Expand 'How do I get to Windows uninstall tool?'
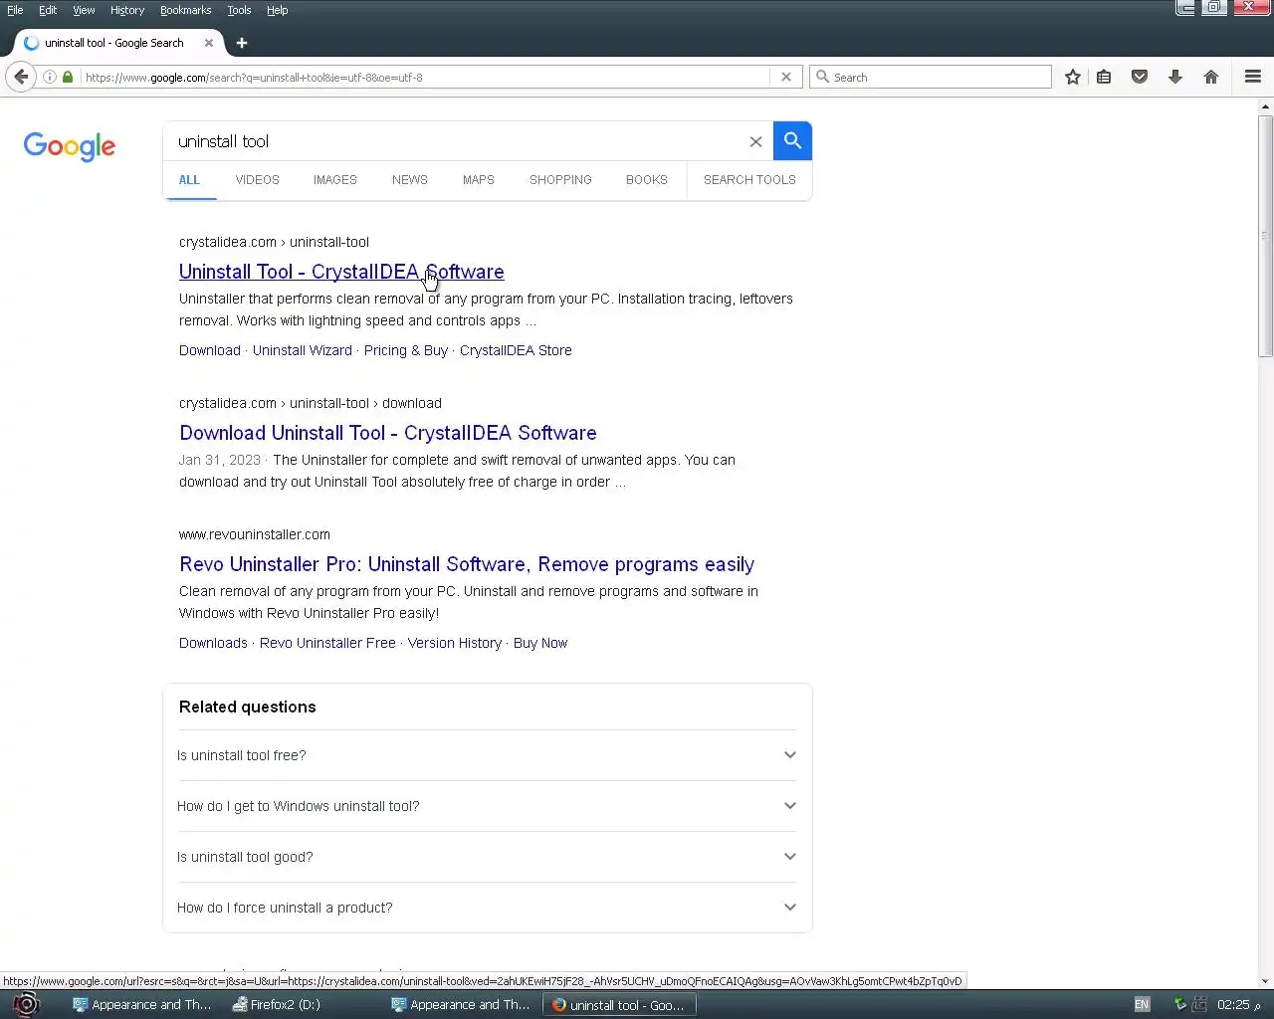This screenshot has height=1019, width=1274. (x=487, y=806)
